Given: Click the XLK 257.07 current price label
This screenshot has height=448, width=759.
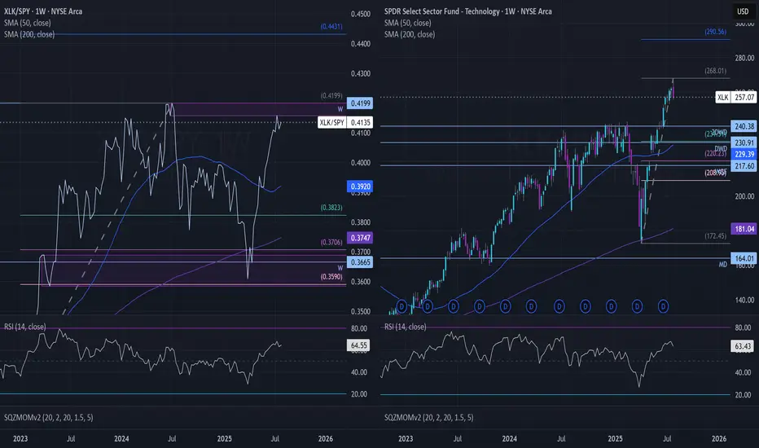Looking at the screenshot, I should [x=735, y=98].
